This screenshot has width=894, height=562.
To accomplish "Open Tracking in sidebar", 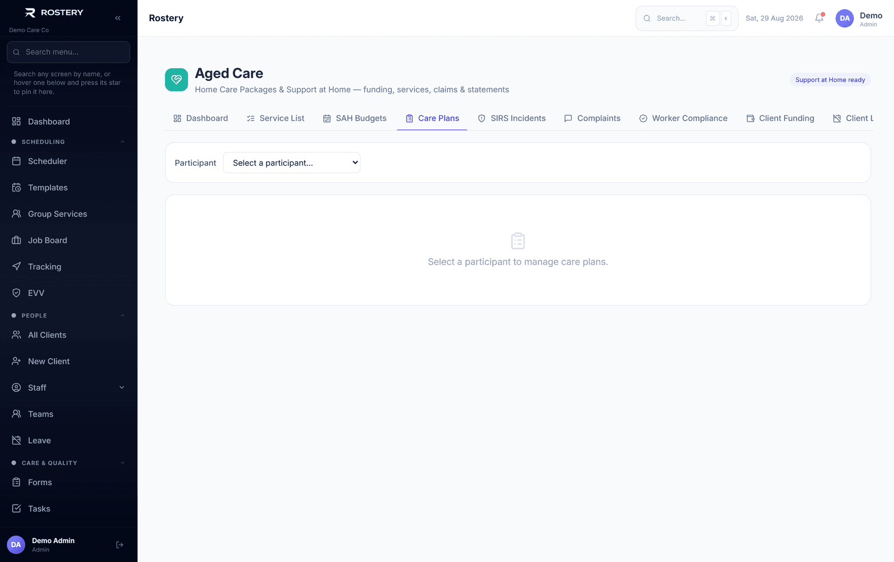I will pyautogui.click(x=69, y=267).
